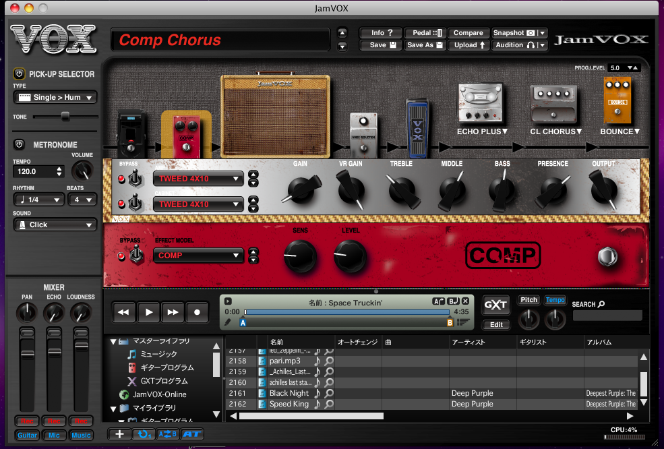Select the CL CHORUS pedal image
The image size is (664, 449).
pos(553,104)
